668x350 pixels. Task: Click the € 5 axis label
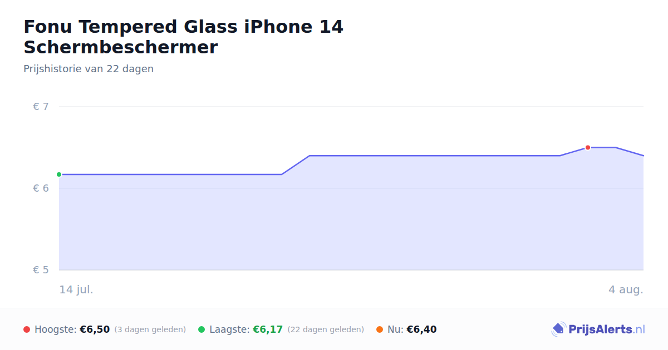pyautogui.click(x=41, y=270)
